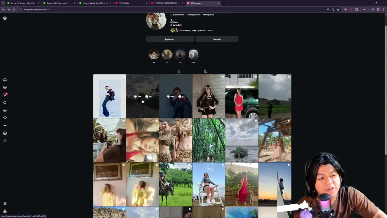Image resolution: width=387 pixels, height=218 pixels.
Task: Click the bottom-most sidebar icon below More
Action: click(x=5, y=211)
